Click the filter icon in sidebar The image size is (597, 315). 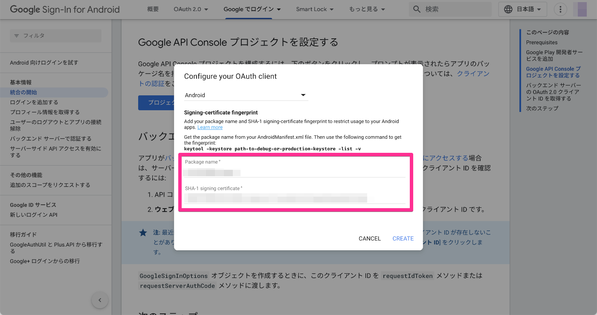coord(17,36)
